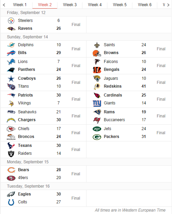
Task: Click the Packers G logo
Action: point(97,137)
